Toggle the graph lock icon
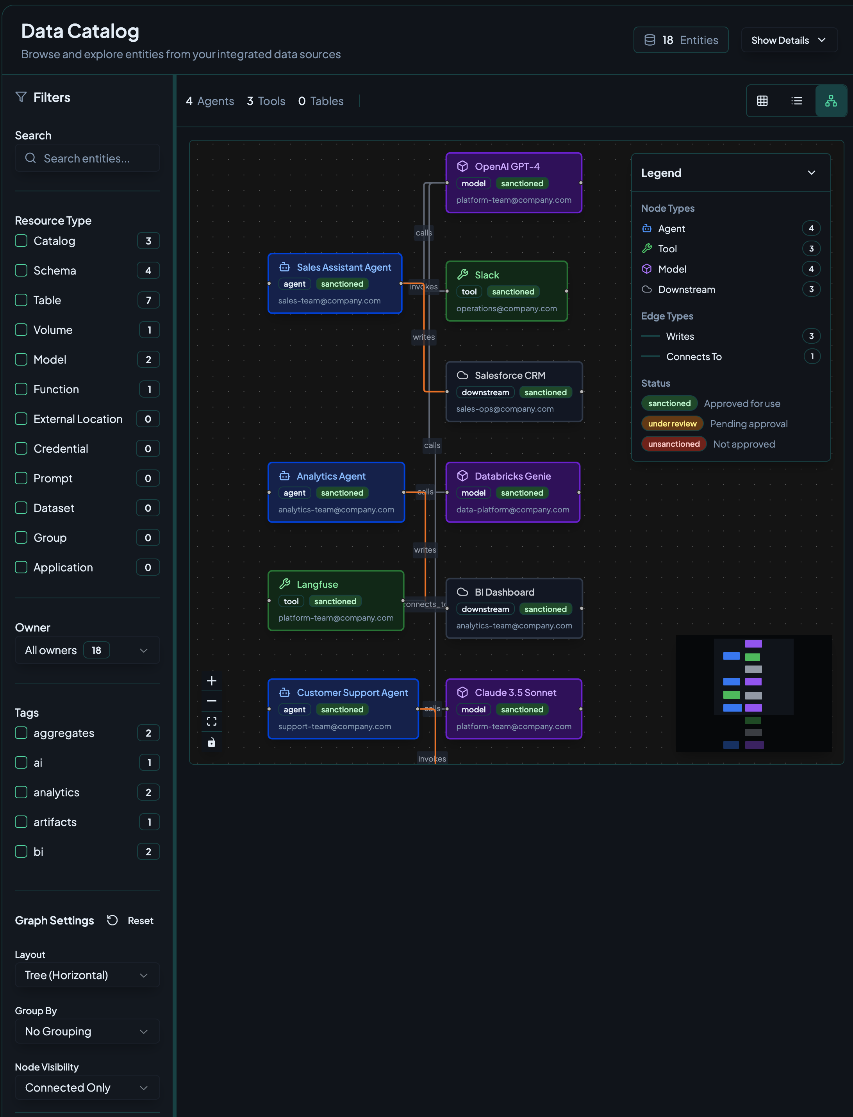The image size is (853, 1117). click(x=212, y=742)
